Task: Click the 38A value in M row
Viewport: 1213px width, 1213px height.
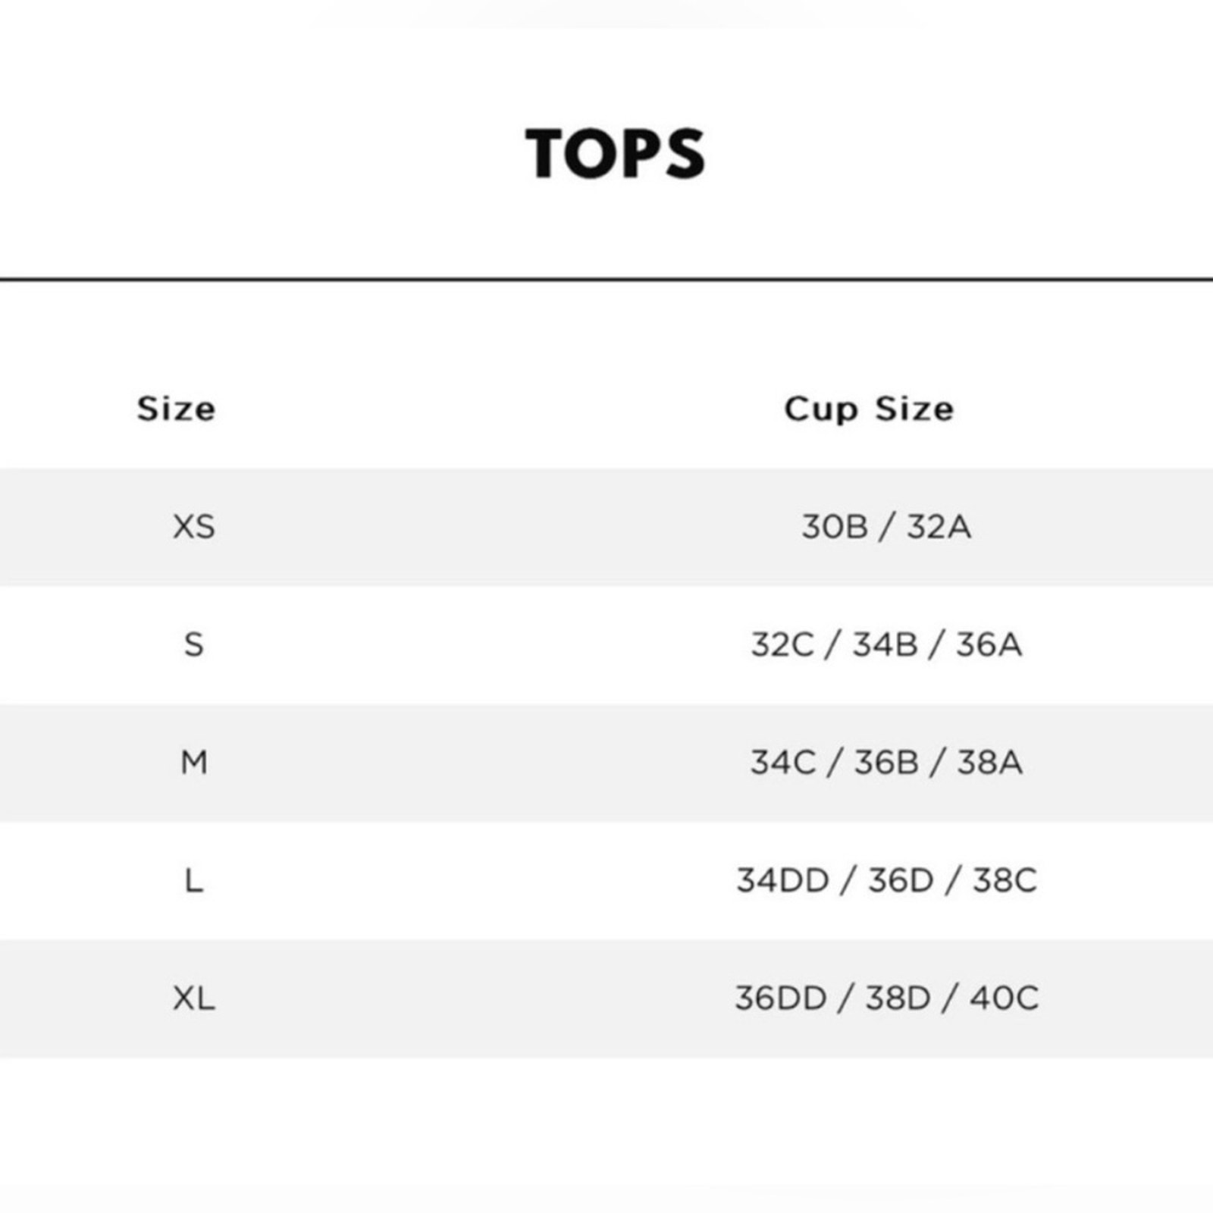Action: pyautogui.click(x=990, y=762)
